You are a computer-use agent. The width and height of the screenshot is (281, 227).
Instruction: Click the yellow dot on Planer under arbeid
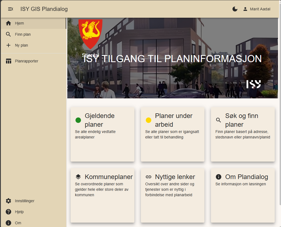point(149,120)
